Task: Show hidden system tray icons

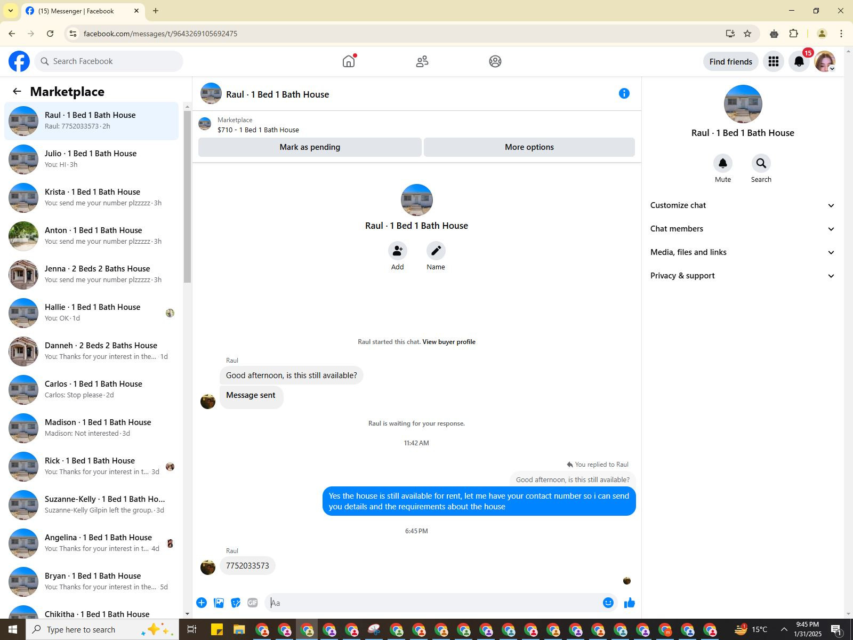Action: pyautogui.click(x=784, y=629)
